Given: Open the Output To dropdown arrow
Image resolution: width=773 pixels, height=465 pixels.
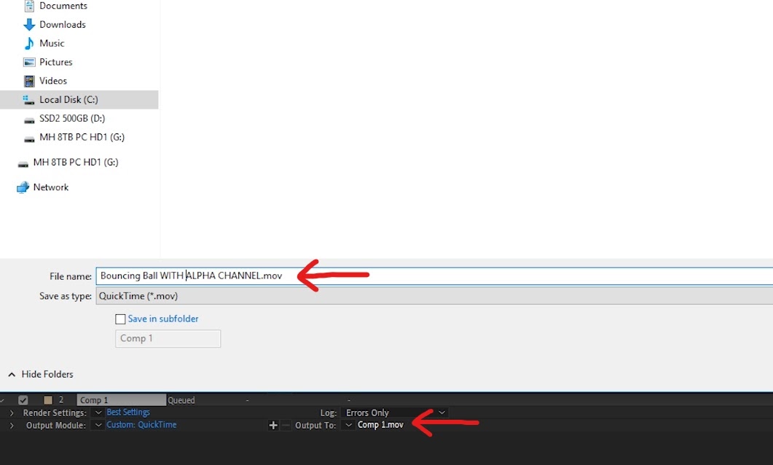Looking at the screenshot, I should [348, 425].
